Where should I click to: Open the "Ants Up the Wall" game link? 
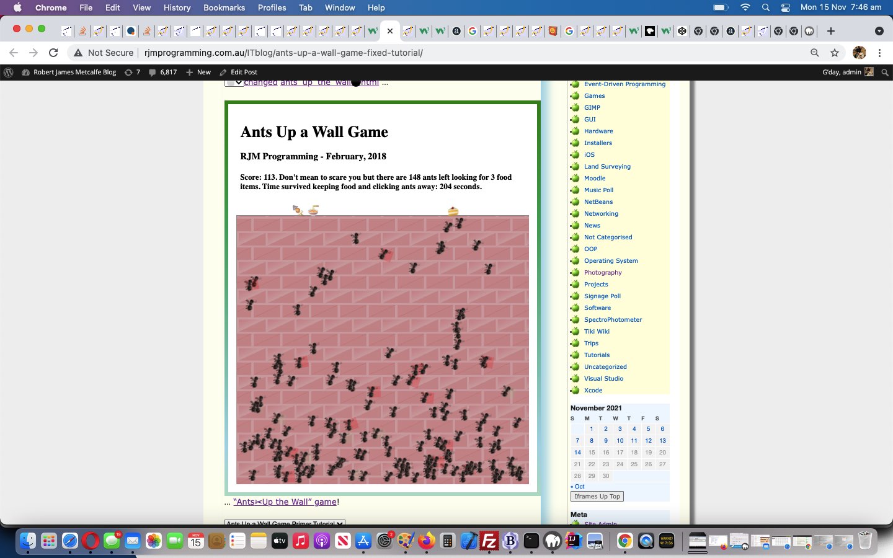click(x=285, y=502)
